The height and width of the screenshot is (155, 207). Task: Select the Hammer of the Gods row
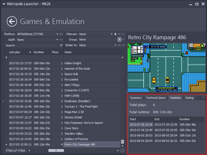(64, 69)
